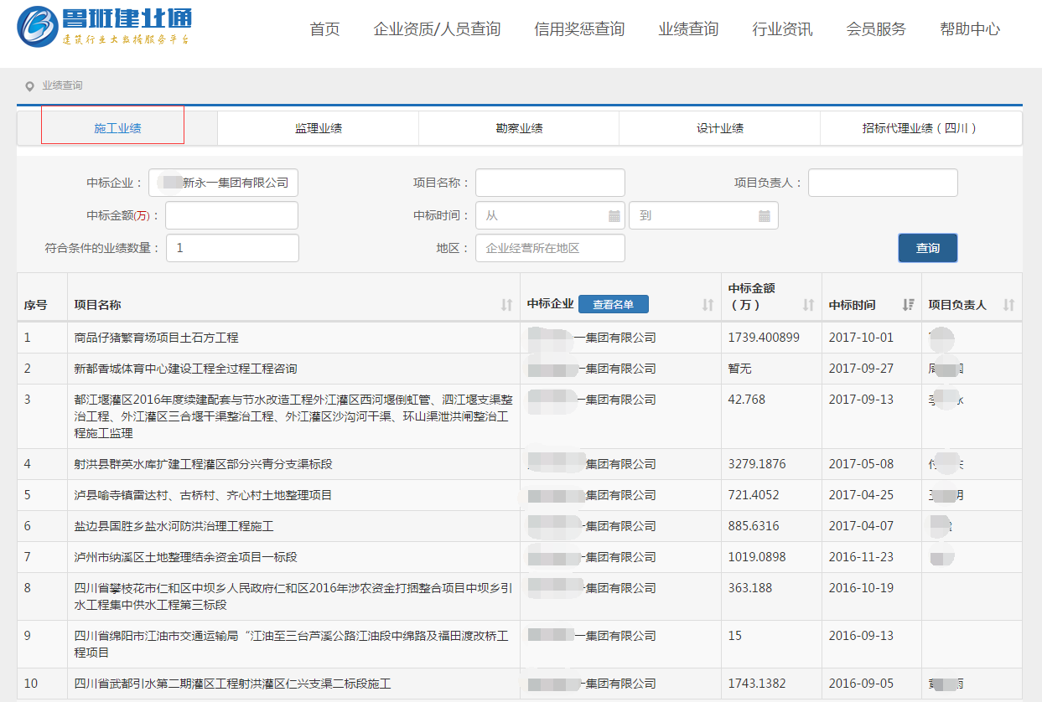Image resolution: width=1042 pixels, height=702 pixels.
Task: Sort by 项目名称 column arrows
Action: coord(506,305)
